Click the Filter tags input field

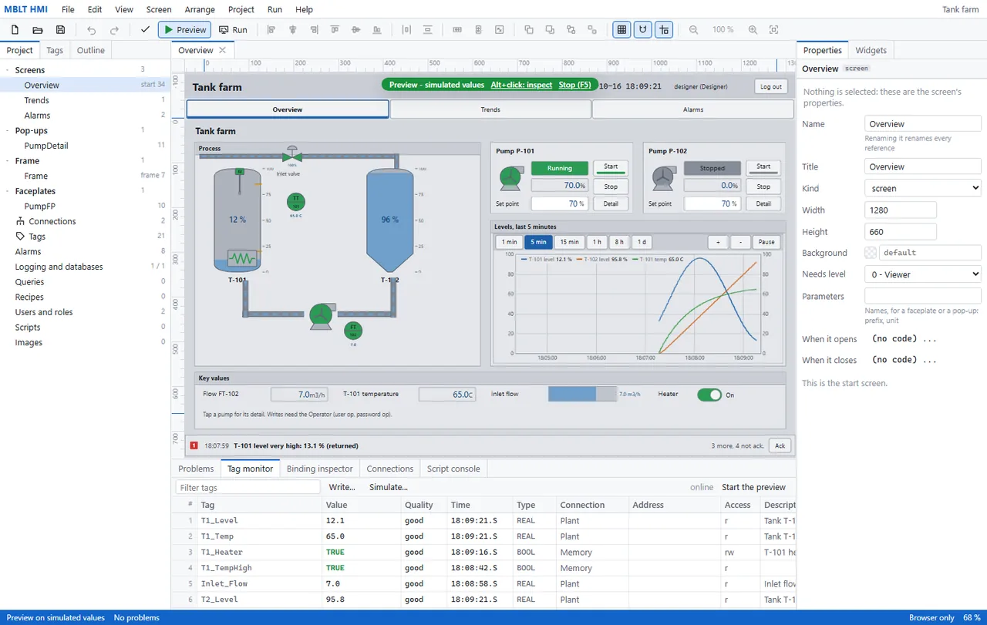click(x=248, y=487)
